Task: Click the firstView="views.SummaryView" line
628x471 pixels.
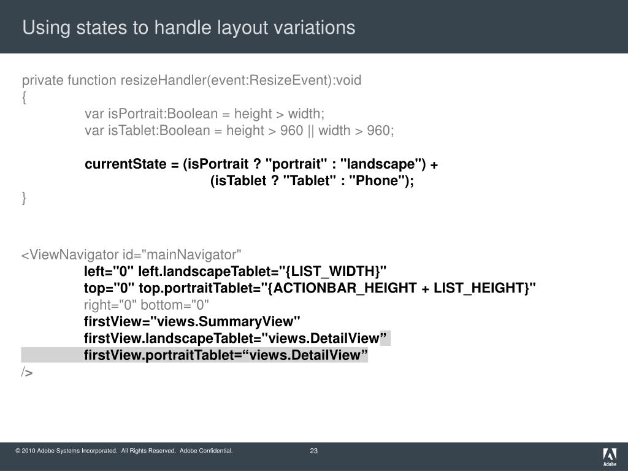Action: tap(192, 321)
